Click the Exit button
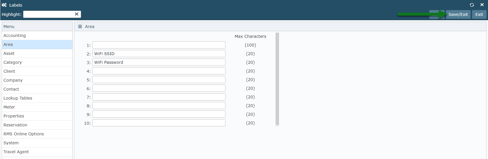The image size is (488, 159). [x=479, y=14]
